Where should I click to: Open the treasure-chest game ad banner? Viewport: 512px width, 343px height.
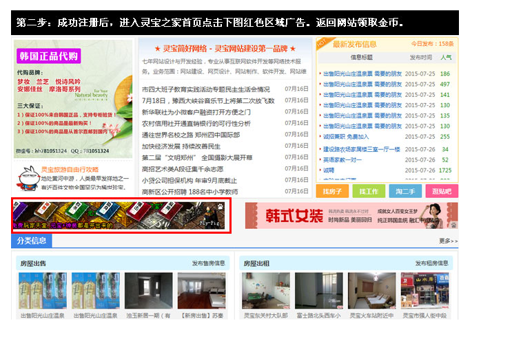tap(119, 215)
